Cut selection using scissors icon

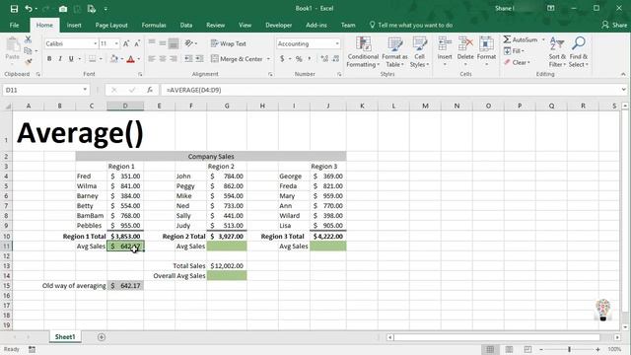[28, 39]
